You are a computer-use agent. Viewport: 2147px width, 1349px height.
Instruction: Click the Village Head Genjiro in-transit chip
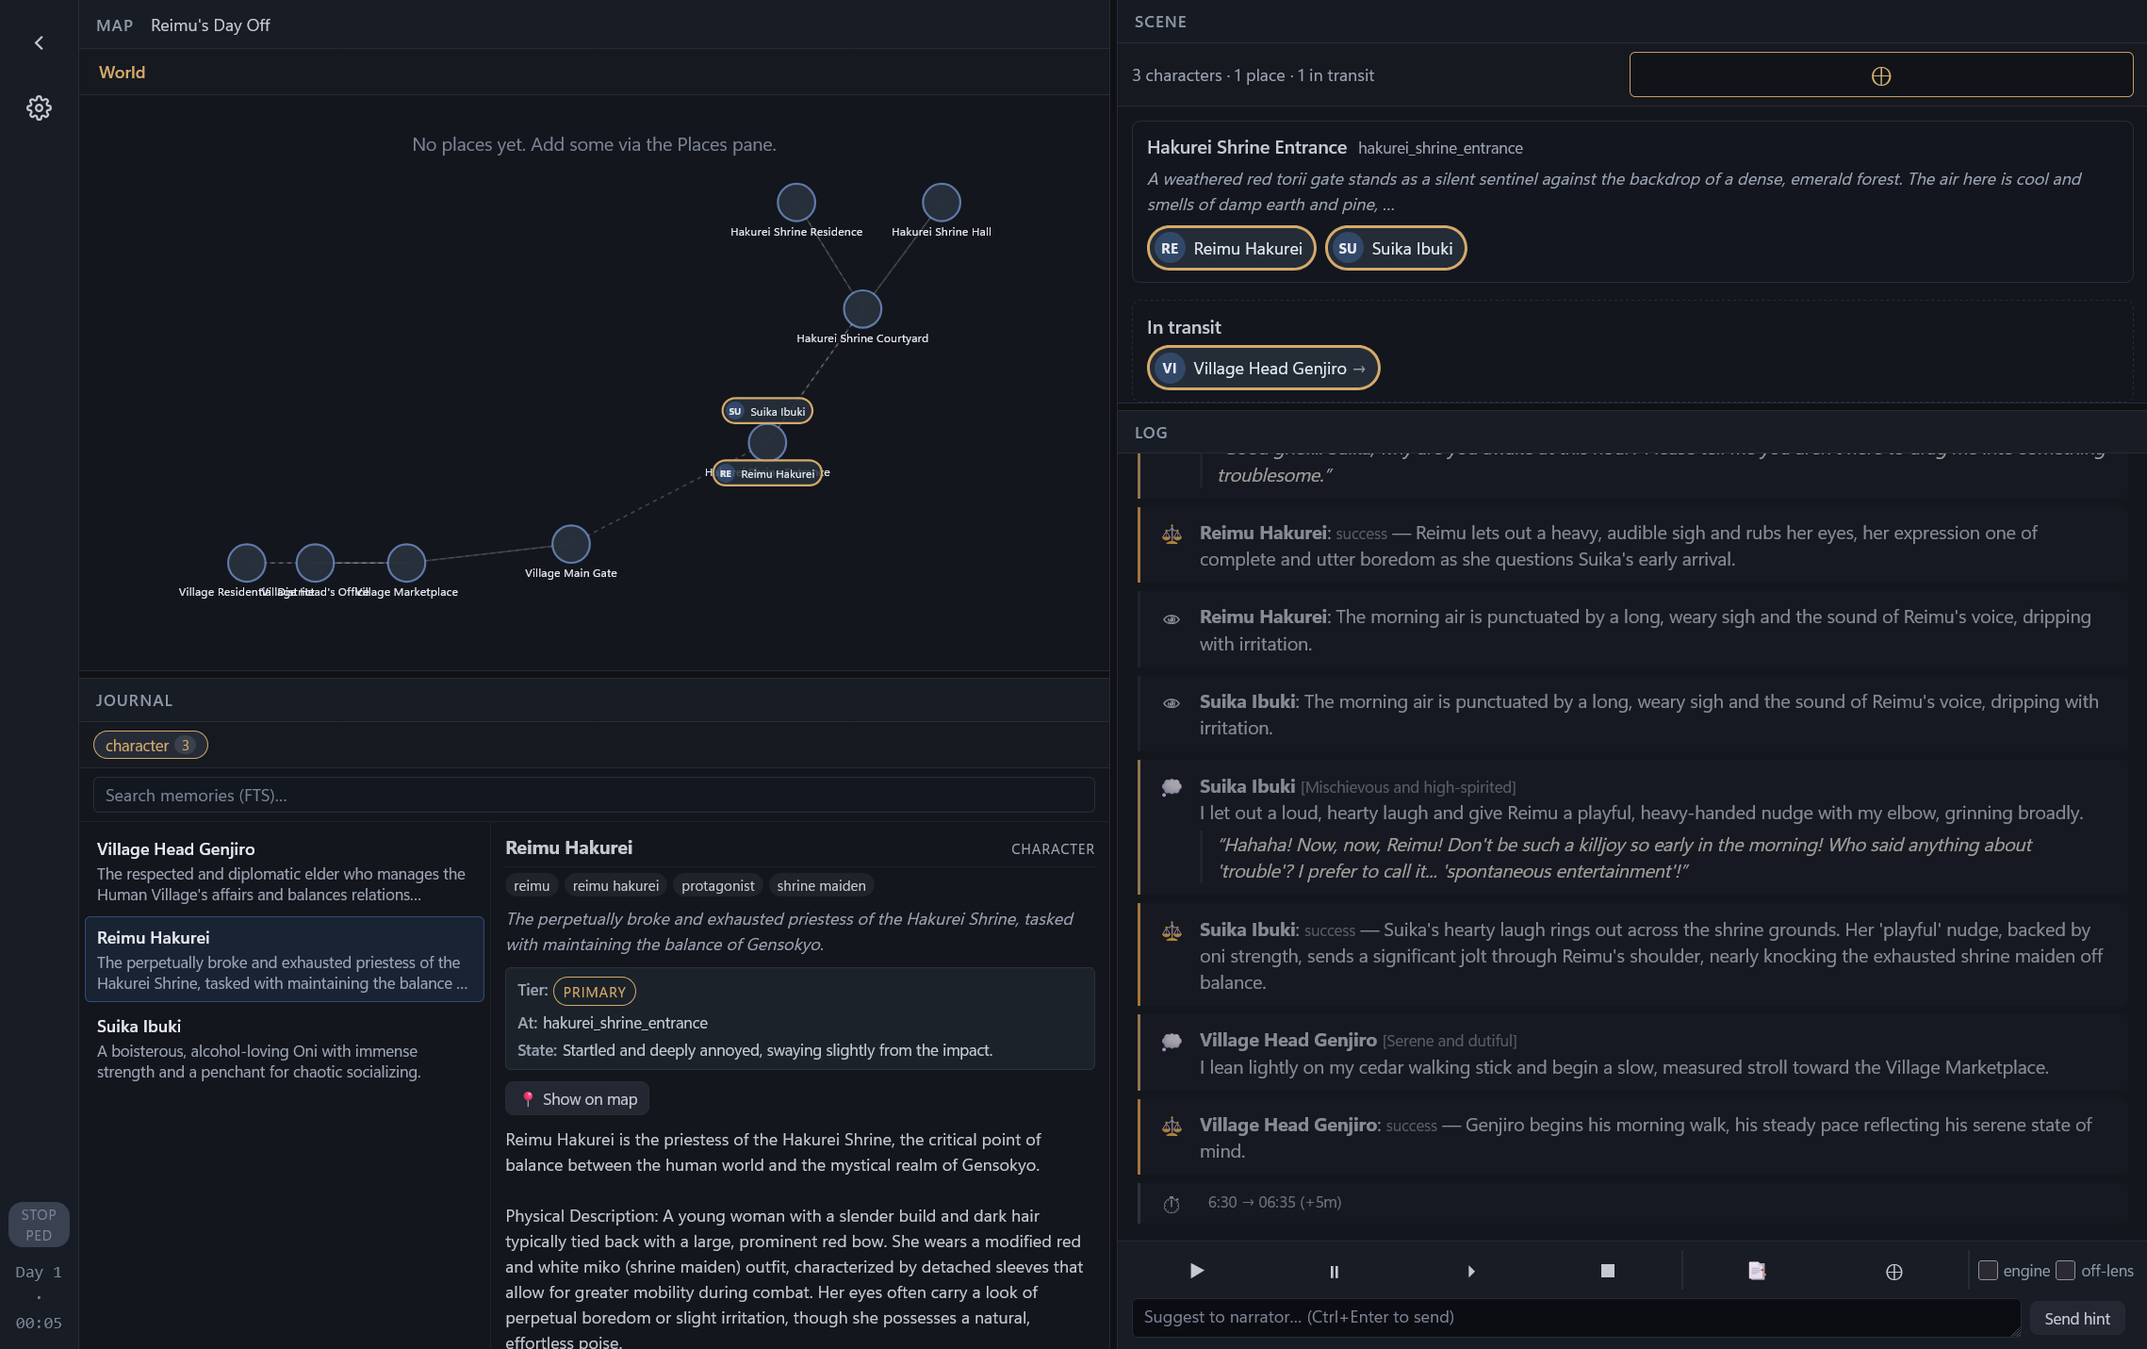pyautogui.click(x=1262, y=369)
